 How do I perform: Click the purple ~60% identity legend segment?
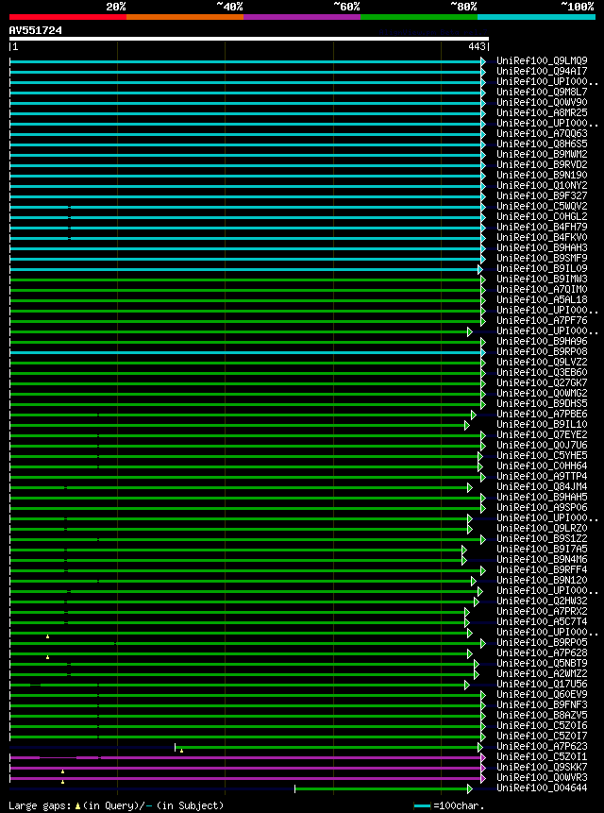point(302,17)
